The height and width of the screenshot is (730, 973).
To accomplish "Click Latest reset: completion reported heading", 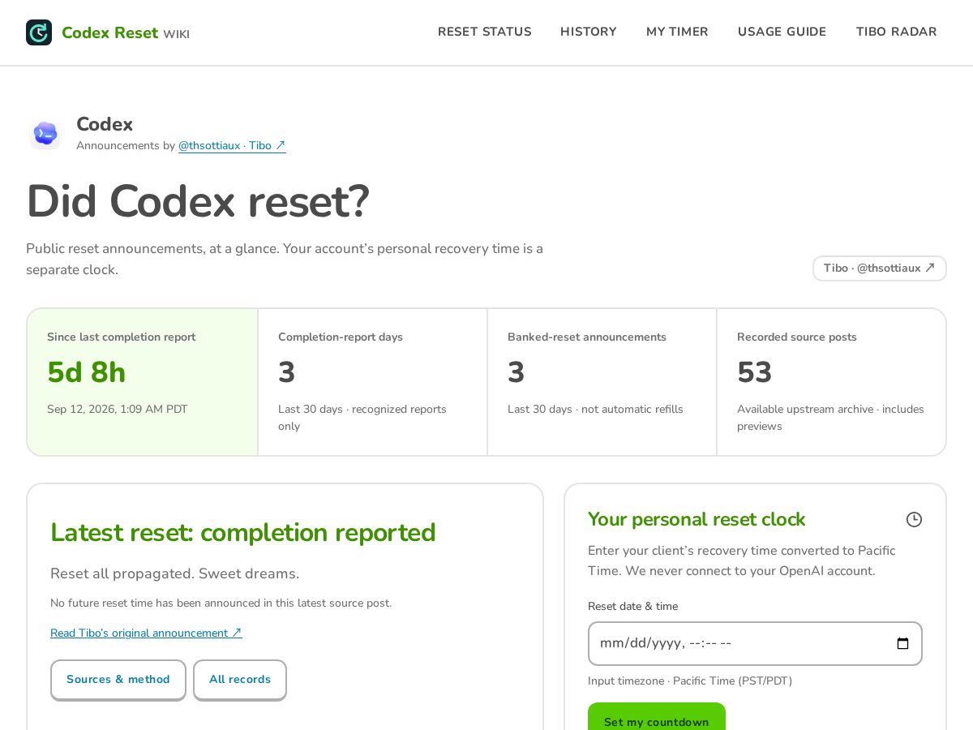I will click(243, 533).
